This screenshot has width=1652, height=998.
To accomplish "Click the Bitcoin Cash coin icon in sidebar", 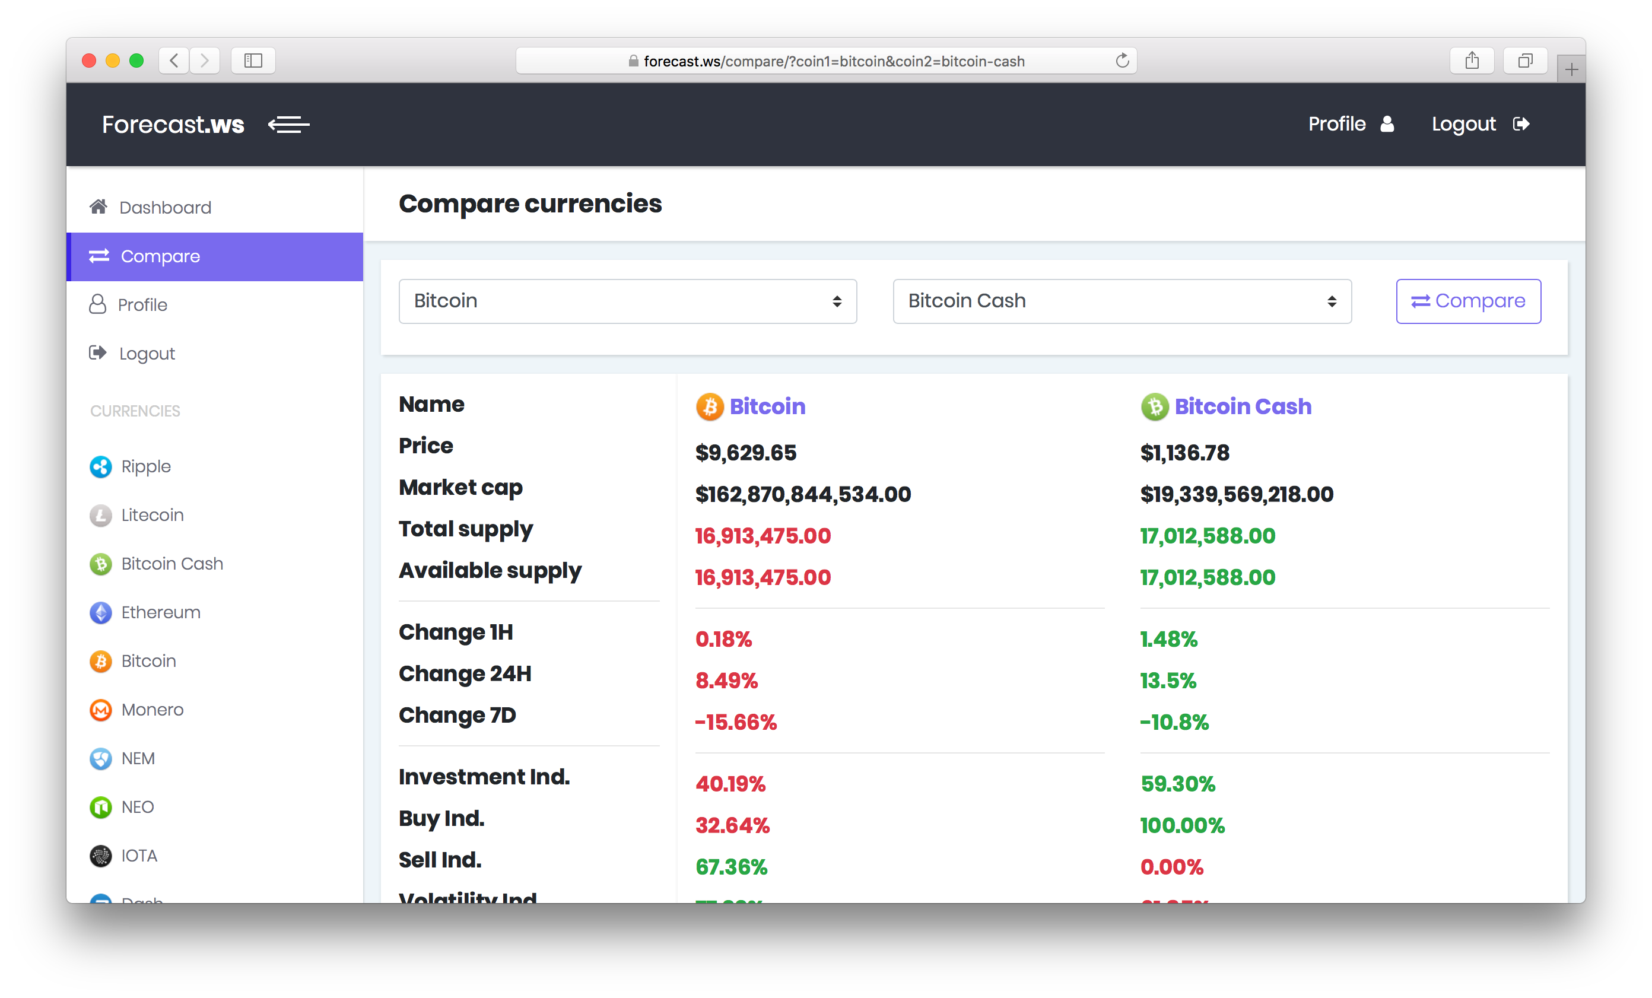I will coord(100,564).
